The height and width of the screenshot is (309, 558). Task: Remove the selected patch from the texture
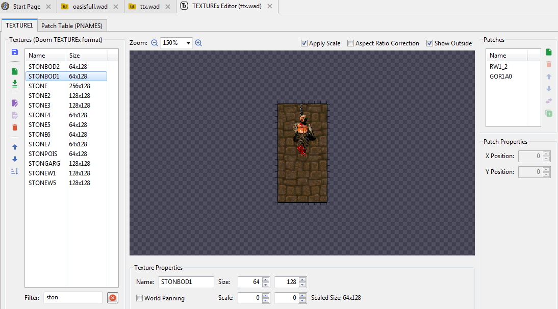point(549,64)
